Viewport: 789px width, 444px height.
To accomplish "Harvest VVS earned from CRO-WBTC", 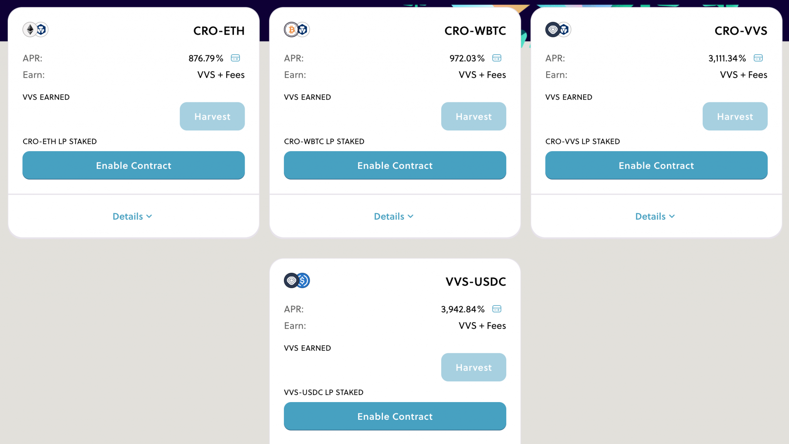I will click(x=473, y=116).
